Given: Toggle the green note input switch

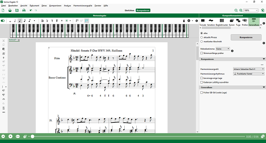Looking at the screenshot, I should pos(3,21).
